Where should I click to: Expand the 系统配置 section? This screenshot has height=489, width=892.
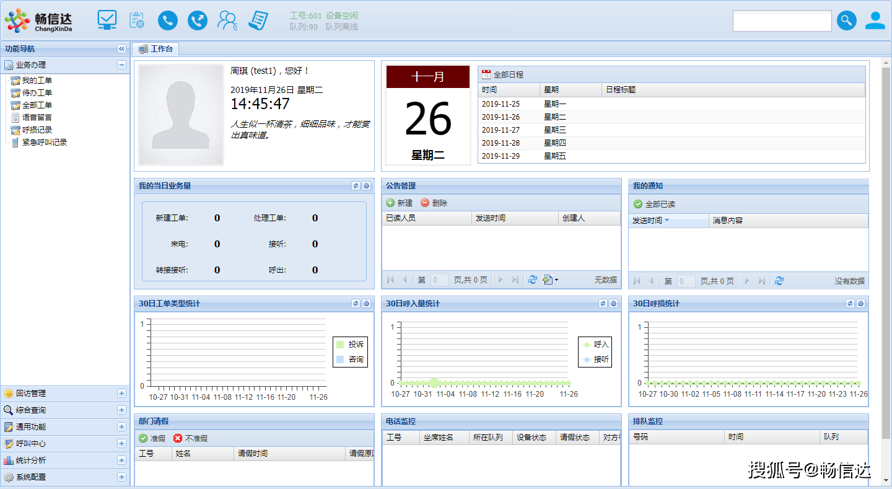pyautogui.click(x=121, y=477)
